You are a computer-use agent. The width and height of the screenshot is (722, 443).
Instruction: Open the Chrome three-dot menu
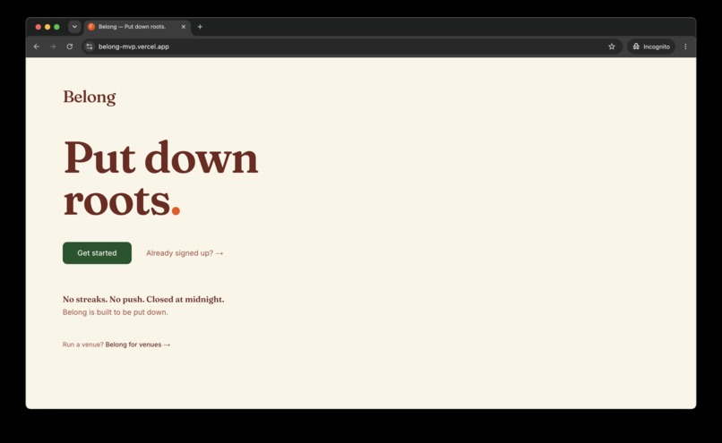tap(685, 47)
